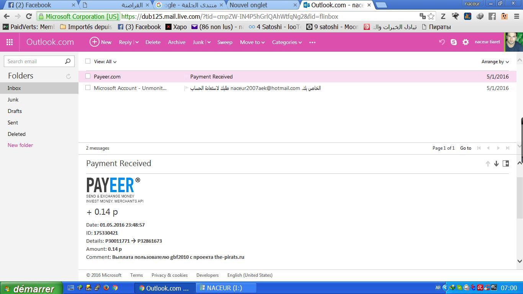Switch to Nouvel onglet tab
Image resolution: width=523 pixels, height=294 pixels.
pyautogui.click(x=262, y=5)
